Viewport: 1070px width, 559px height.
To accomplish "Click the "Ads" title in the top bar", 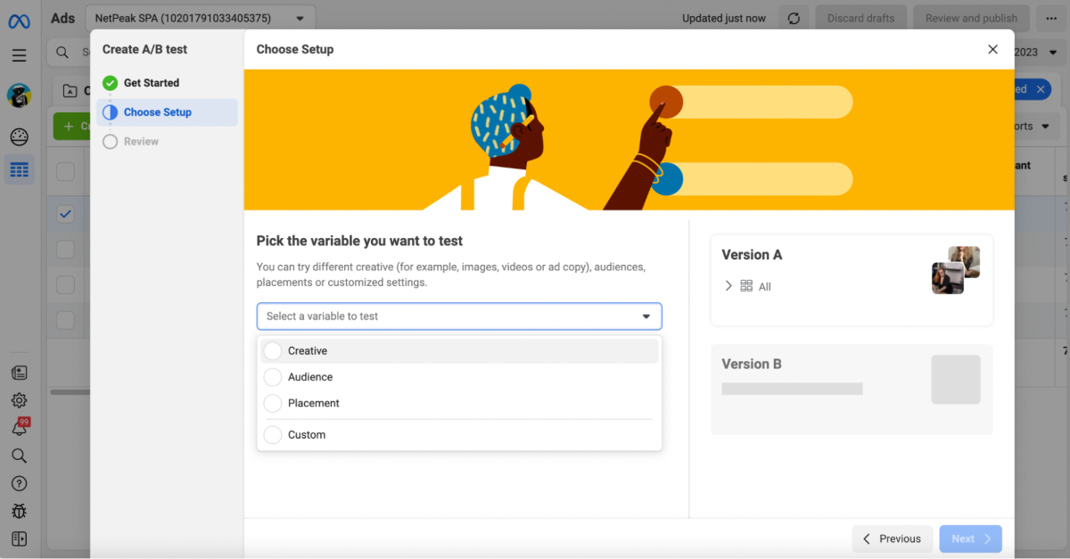I will click(x=63, y=18).
